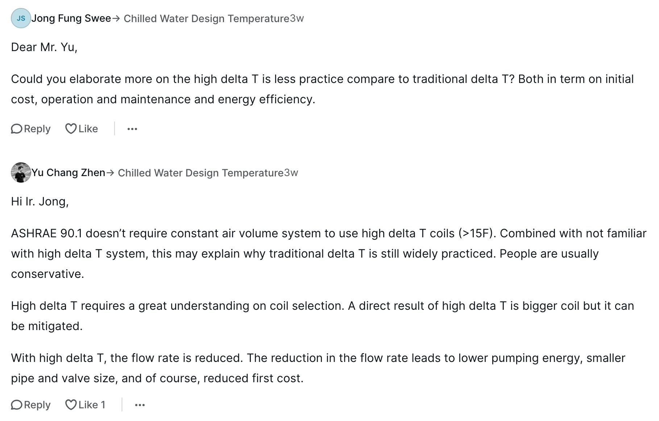Open Yu Chang Zhen's profile via his name
659x421 pixels.
pos(68,173)
